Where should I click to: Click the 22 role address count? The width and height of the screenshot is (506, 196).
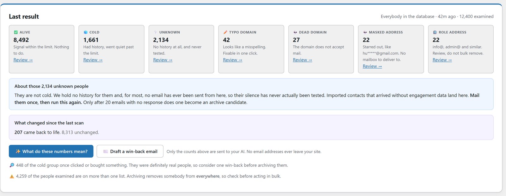click(436, 40)
